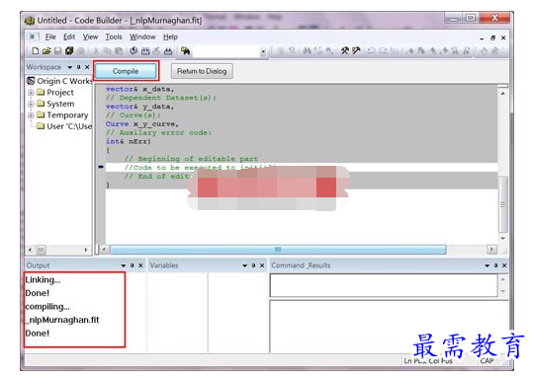Click the code editor horizontal scrollbar thumb

(278, 250)
